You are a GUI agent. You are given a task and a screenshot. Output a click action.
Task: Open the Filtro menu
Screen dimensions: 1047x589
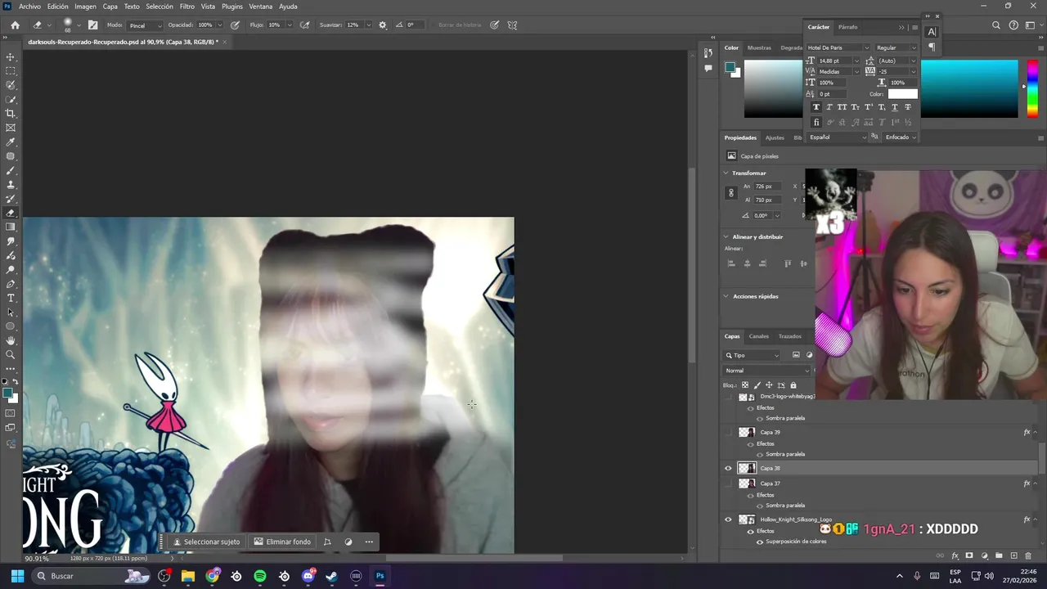[x=187, y=7]
